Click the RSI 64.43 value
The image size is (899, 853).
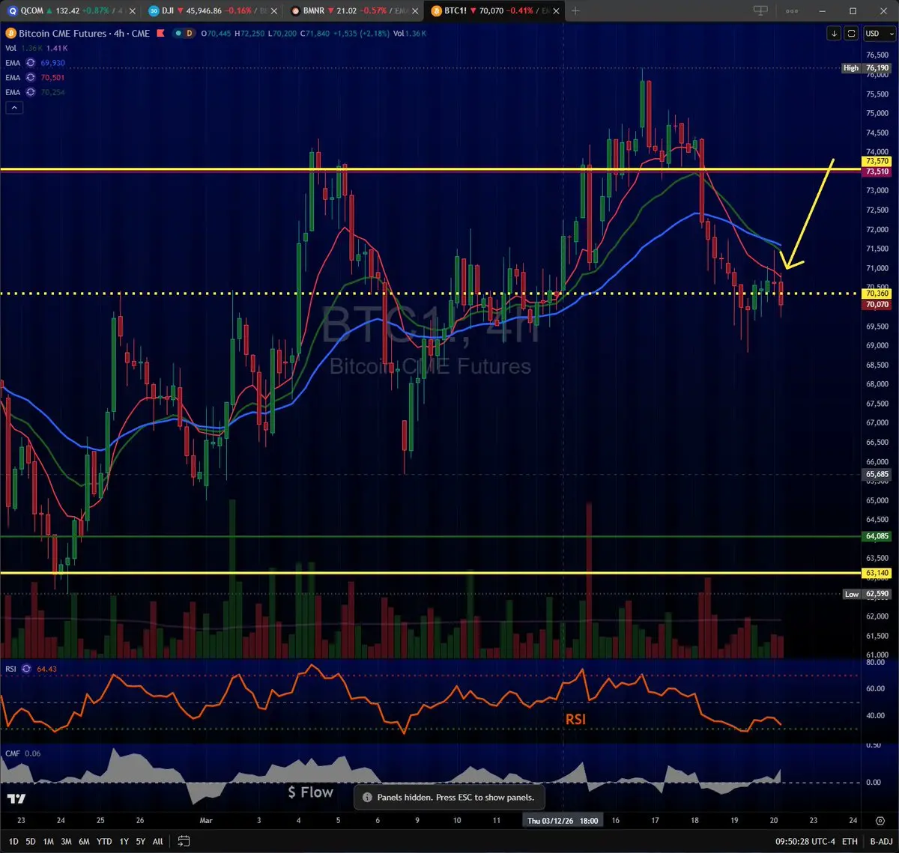tap(46, 669)
